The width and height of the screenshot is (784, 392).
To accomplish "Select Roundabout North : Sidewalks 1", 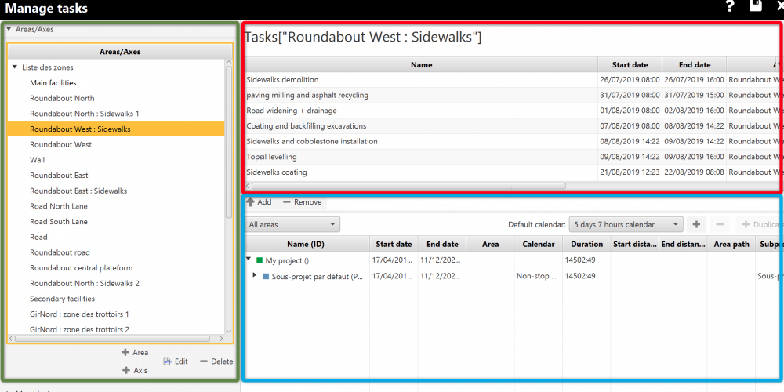I will (85, 114).
